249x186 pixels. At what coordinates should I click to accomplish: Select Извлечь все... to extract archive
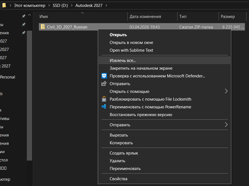(164, 60)
